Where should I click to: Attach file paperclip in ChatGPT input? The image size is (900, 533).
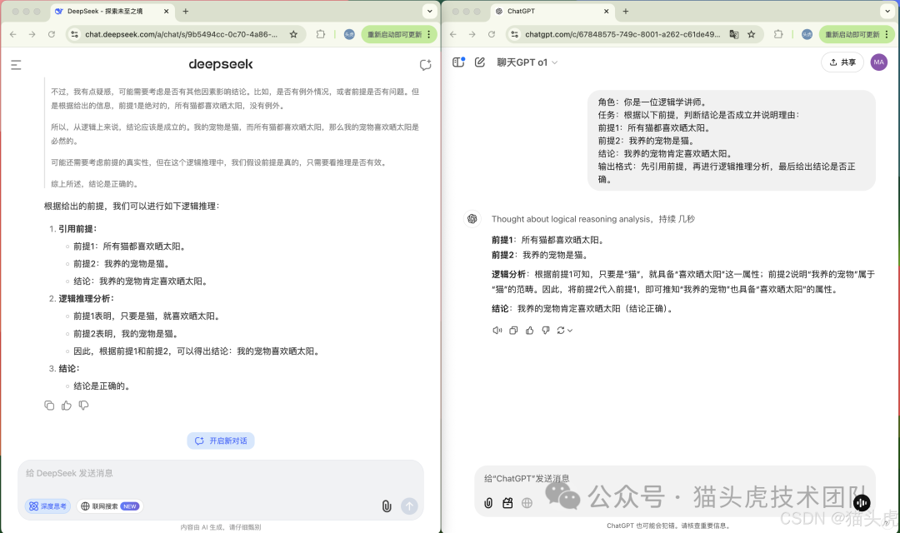487,503
